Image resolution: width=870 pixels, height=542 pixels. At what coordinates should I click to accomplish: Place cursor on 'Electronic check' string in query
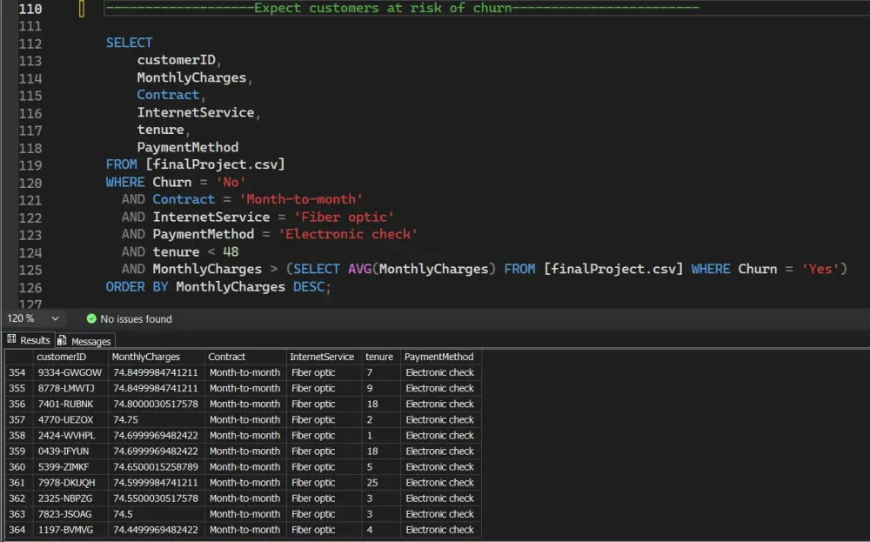click(348, 234)
